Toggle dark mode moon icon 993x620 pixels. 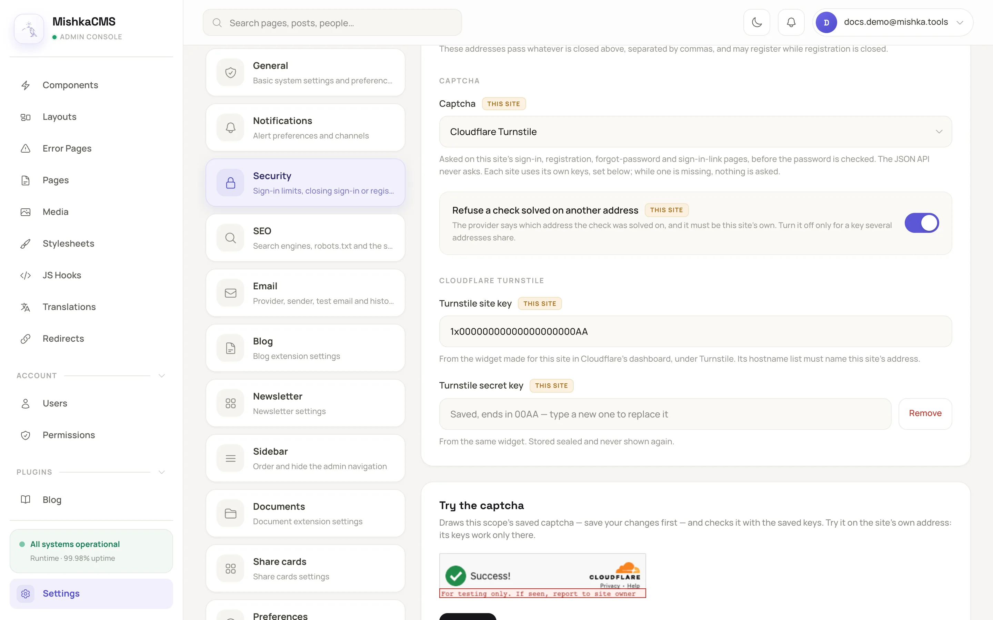coord(757,22)
